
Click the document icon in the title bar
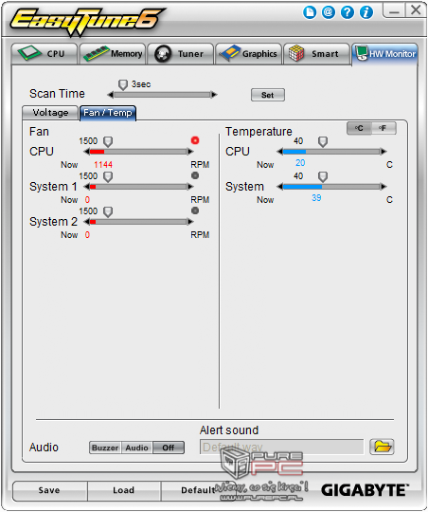(x=310, y=12)
